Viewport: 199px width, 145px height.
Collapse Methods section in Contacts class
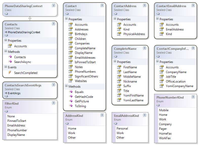tap(6, 51)
